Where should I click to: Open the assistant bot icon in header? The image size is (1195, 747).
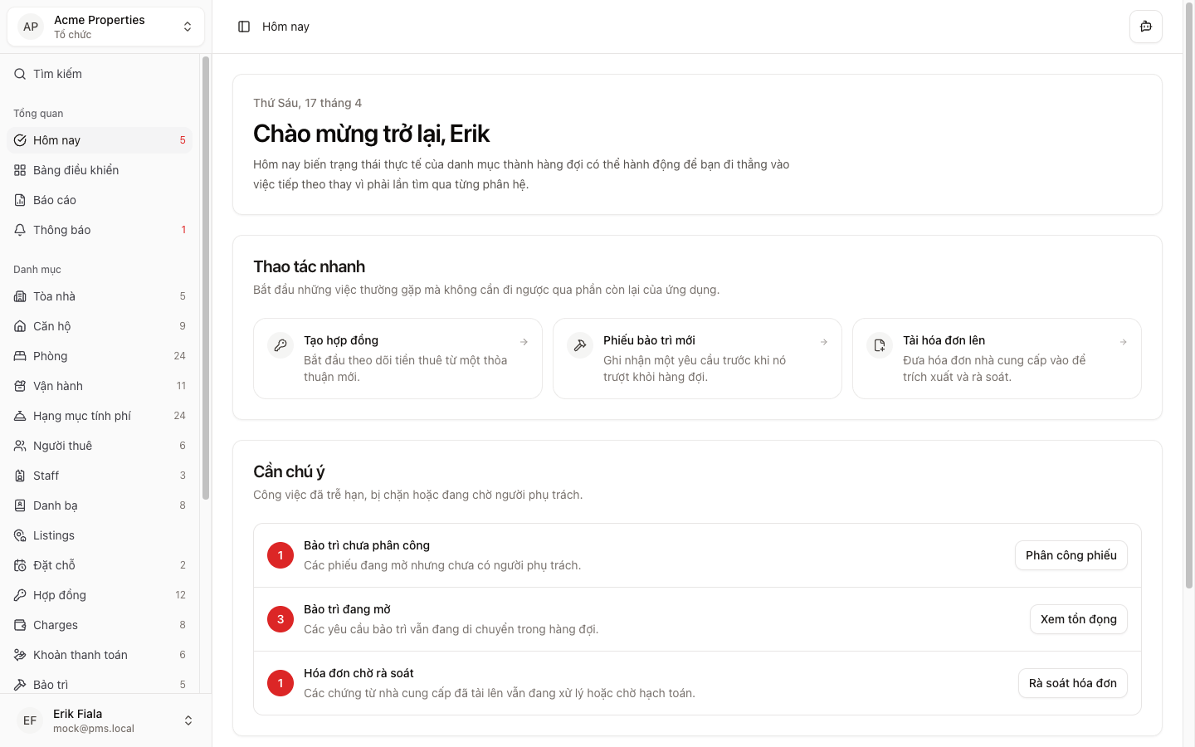click(1146, 27)
